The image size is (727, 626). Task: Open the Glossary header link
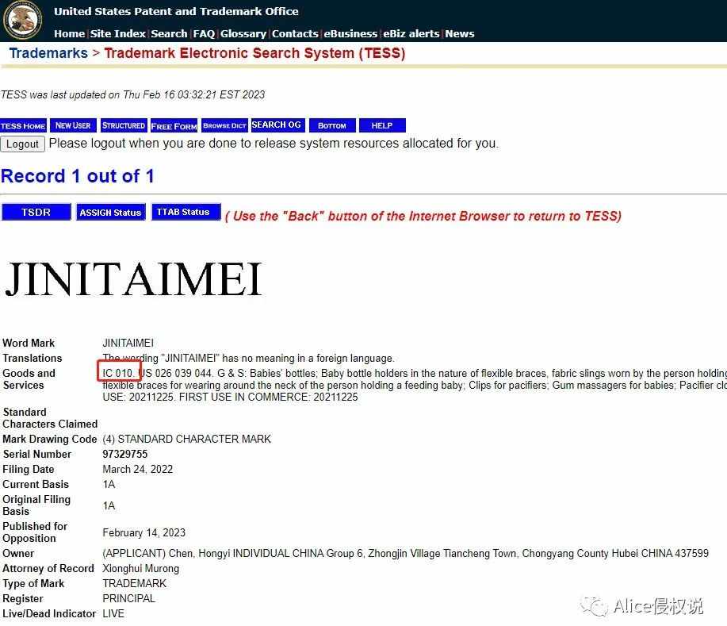243,34
